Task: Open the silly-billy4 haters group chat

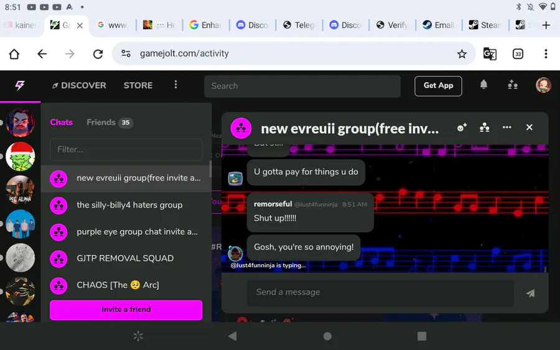Action: pos(125,205)
